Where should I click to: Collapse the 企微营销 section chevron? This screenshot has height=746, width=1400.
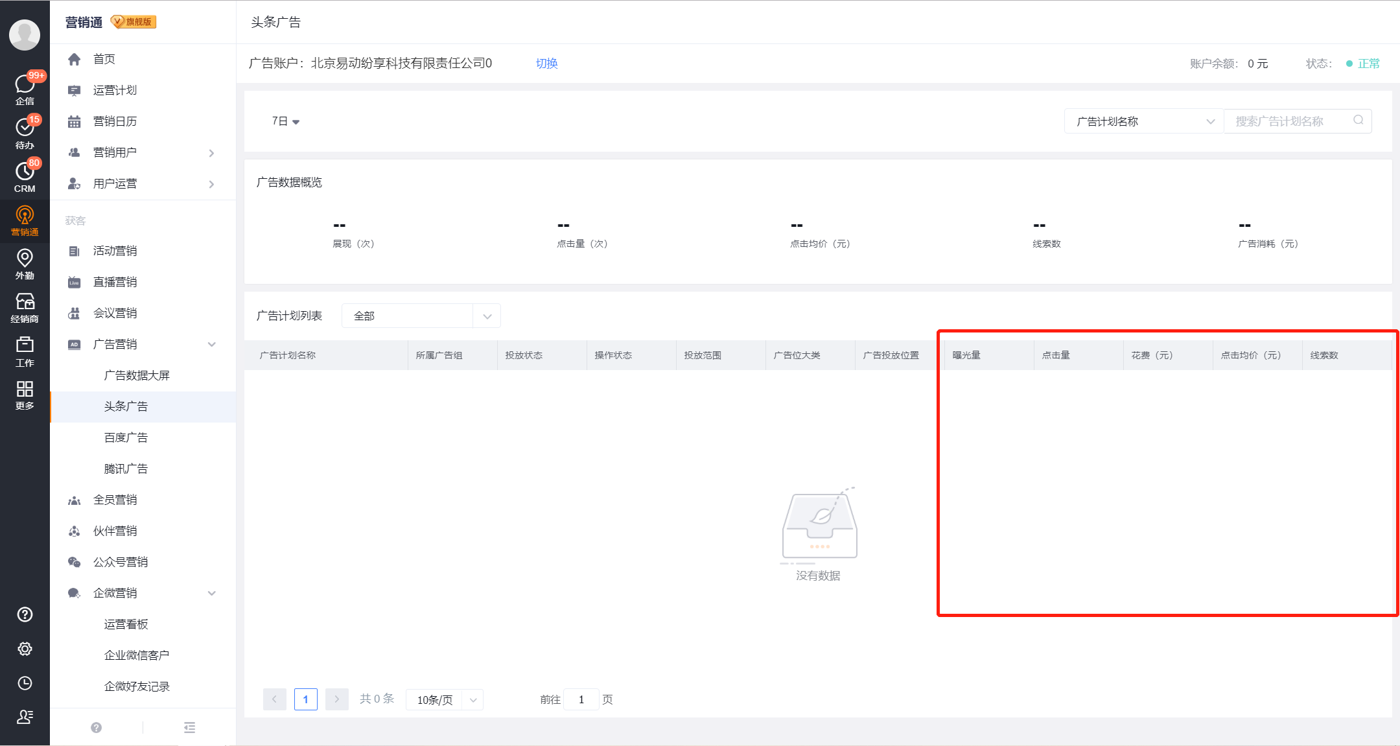(x=211, y=593)
